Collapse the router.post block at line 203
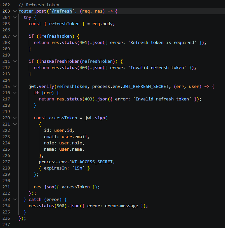This screenshot has width=225, height=228. click(x=15, y=11)
